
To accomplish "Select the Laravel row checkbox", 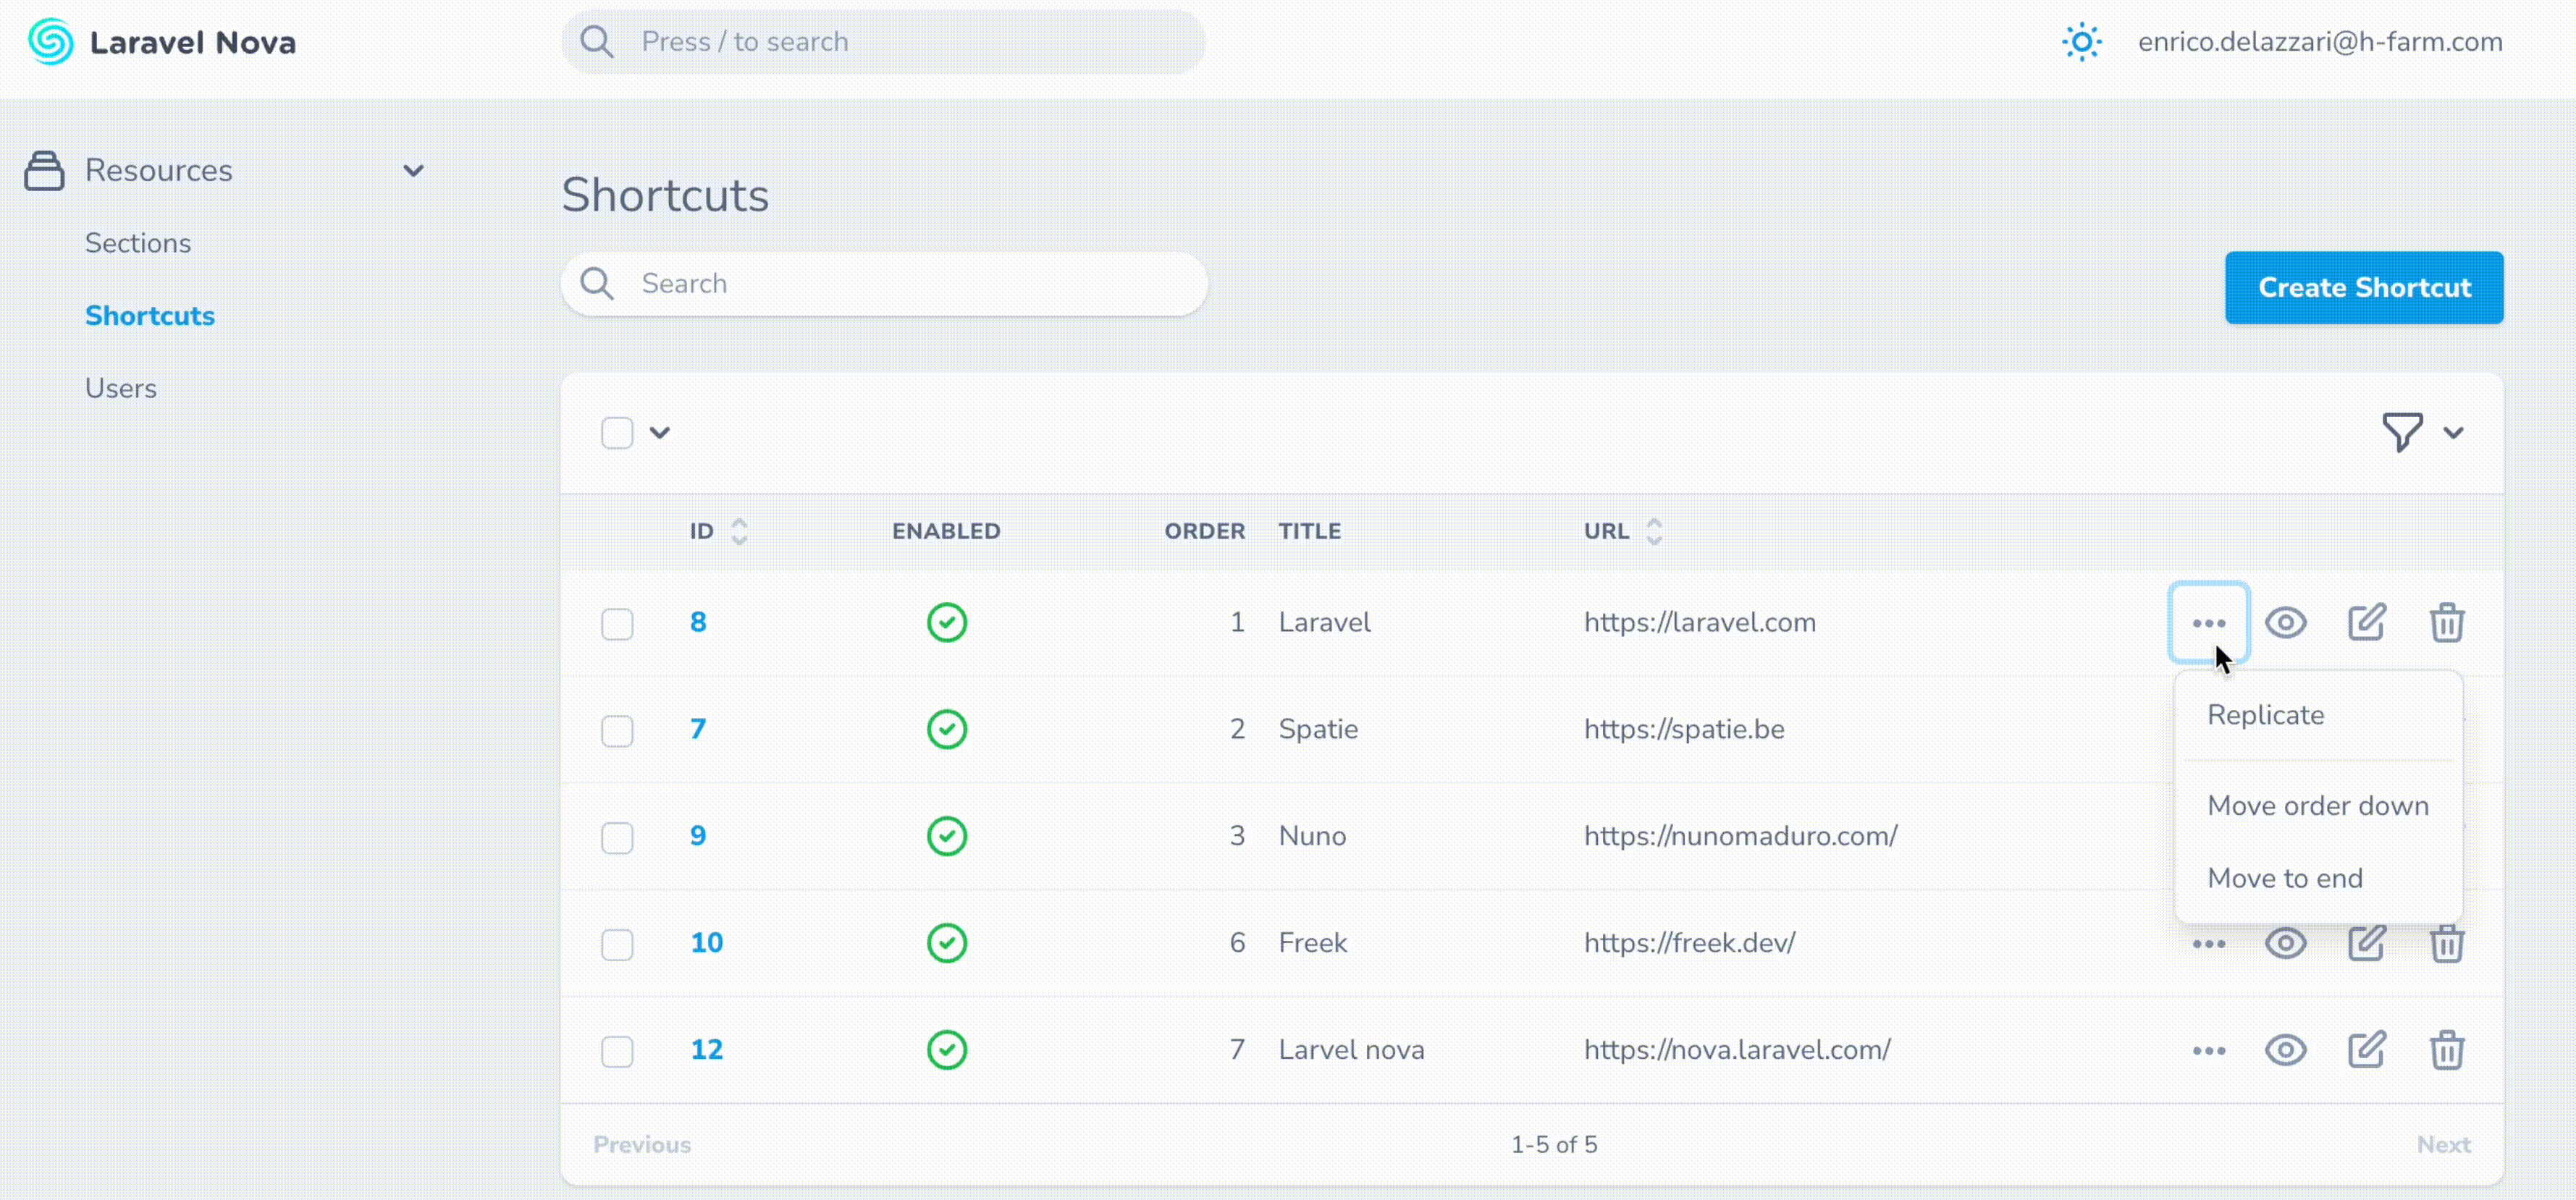I will click(x=617, y=624).
